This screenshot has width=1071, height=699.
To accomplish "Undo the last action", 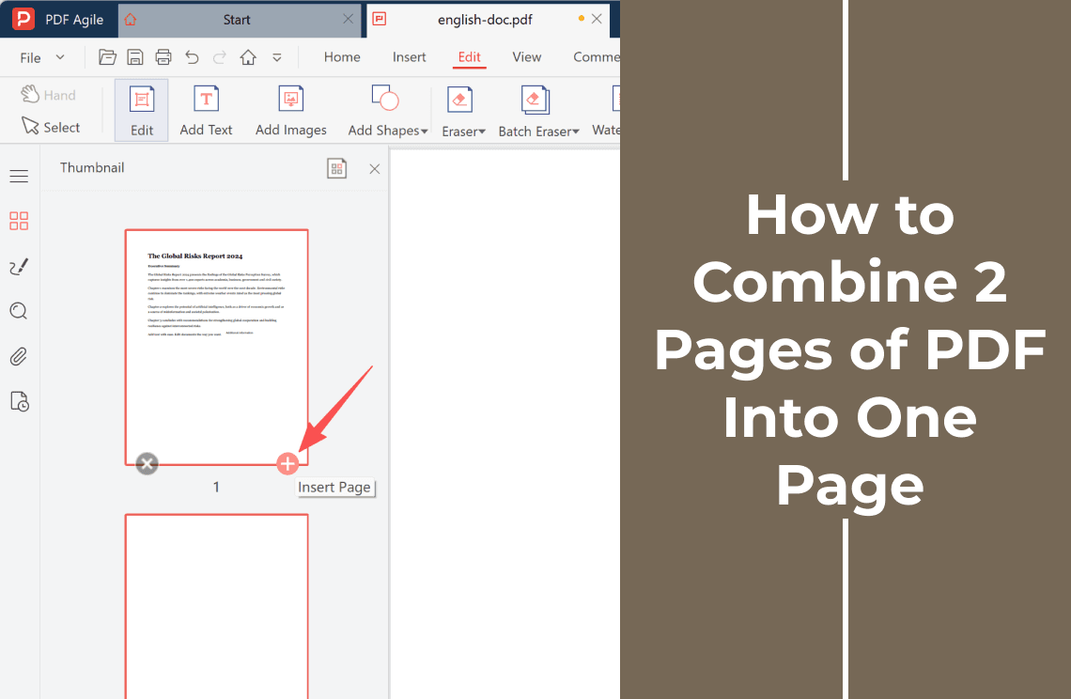I will coord(192,57).
